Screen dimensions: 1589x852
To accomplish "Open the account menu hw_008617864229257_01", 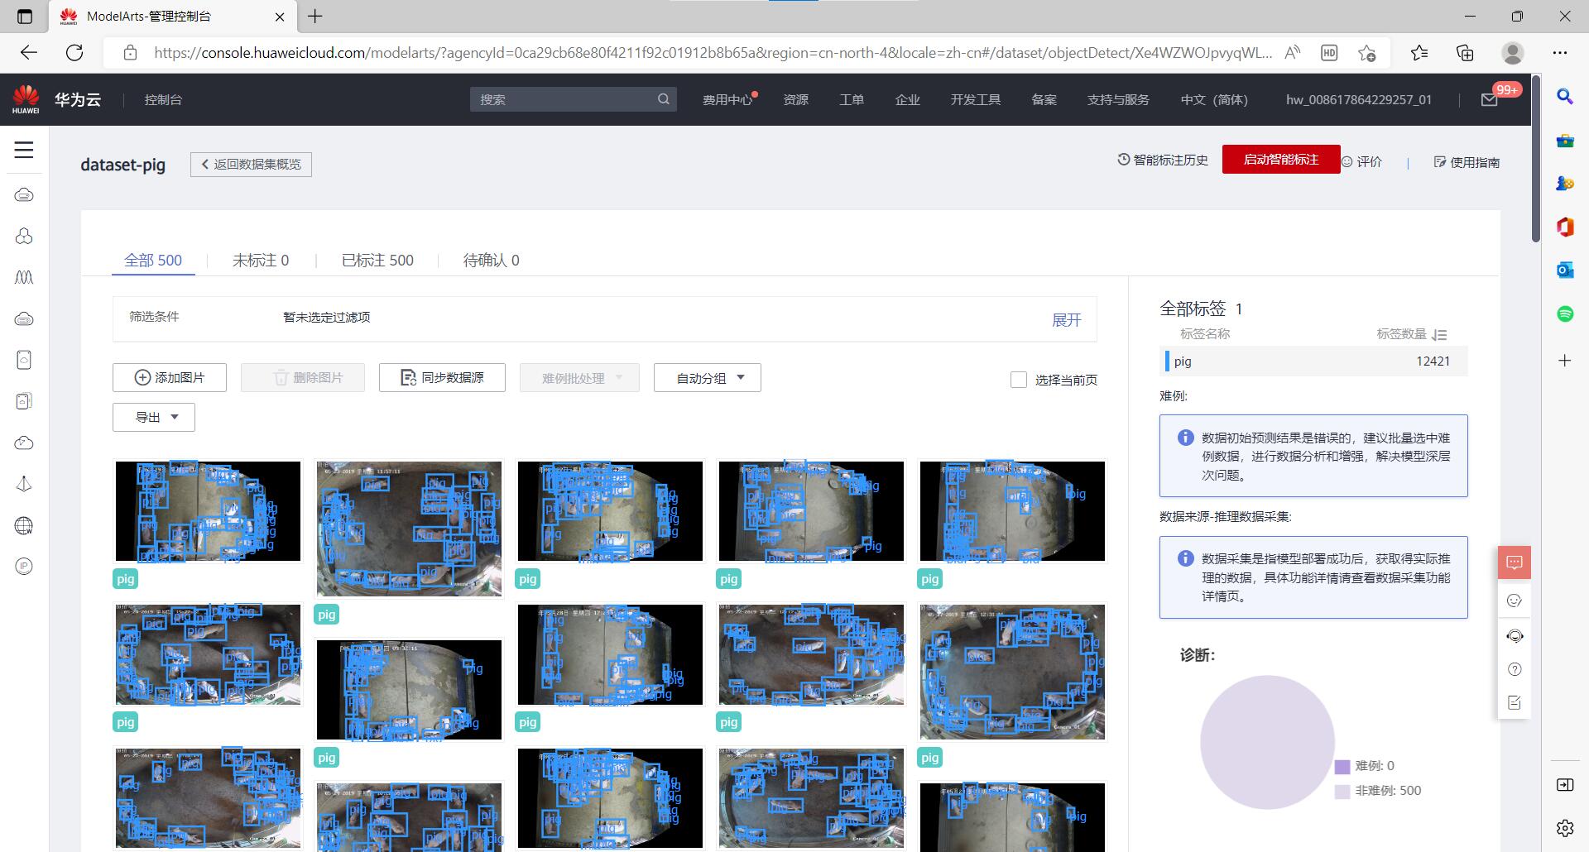I will click(1358, 99).
